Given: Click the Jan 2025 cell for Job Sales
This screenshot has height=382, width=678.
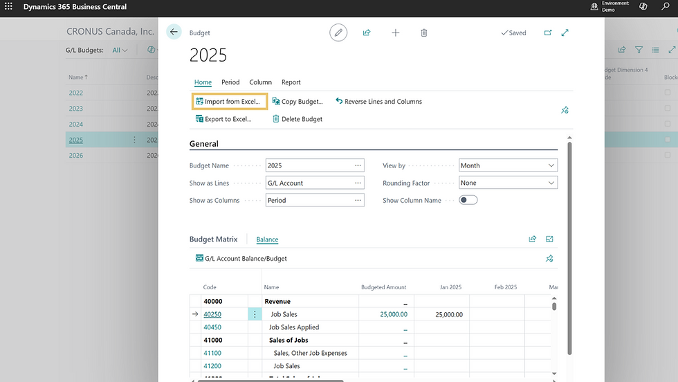Looking at the screenshot, I should 441,314.
